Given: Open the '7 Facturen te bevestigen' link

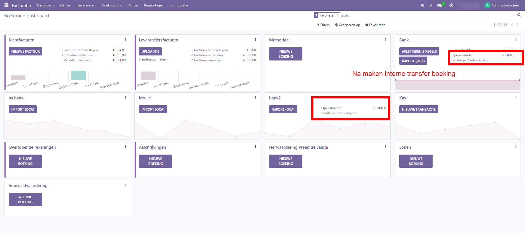Looking at the screenshot, I should click(x=80, y=50).
